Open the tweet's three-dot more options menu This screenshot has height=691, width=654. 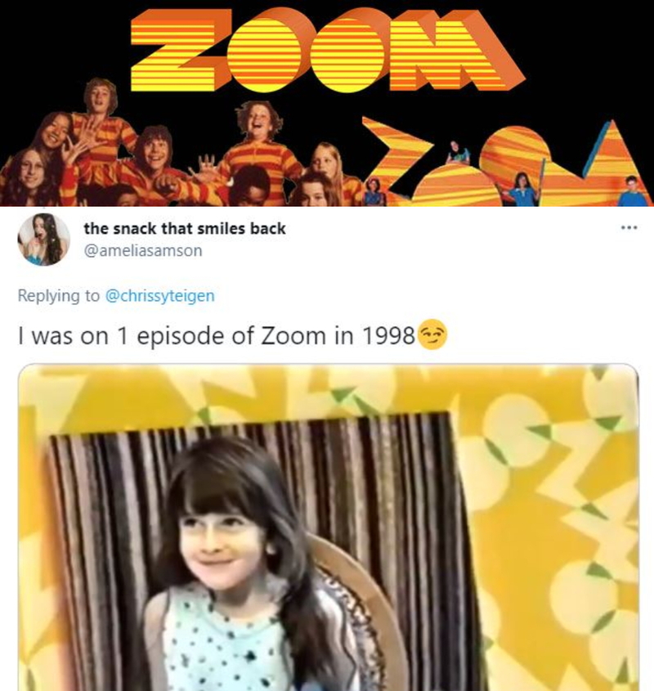[x=629, y=228]
